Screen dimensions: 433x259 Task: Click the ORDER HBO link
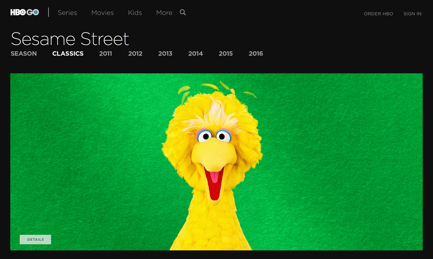pos(378,14)
